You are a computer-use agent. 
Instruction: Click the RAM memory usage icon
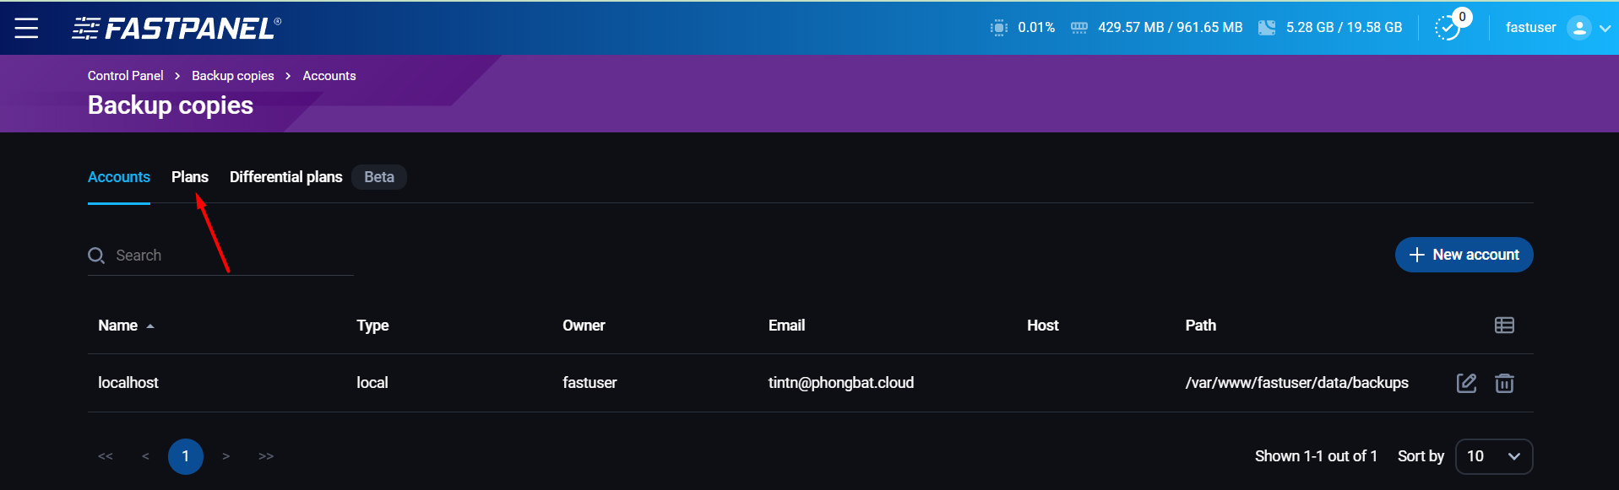pos(1078,28)
